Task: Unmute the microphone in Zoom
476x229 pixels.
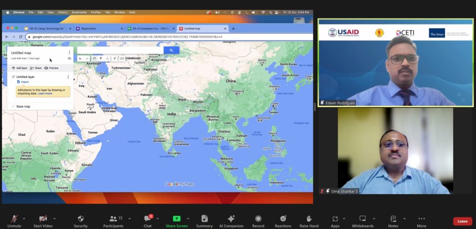Action: tap(14, 221)
